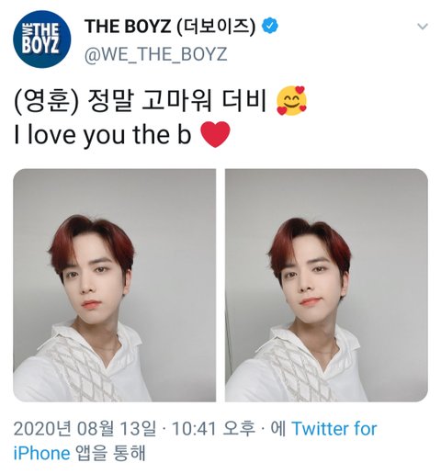Open the 2020년 year in timestamp
This screenshot has width=441, height=474.
(42, 429)
